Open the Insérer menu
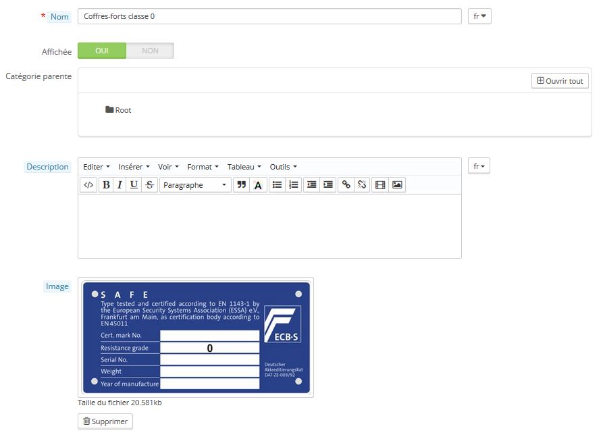The width and height of the screenshot is (603, 439). tap(134, 167)
